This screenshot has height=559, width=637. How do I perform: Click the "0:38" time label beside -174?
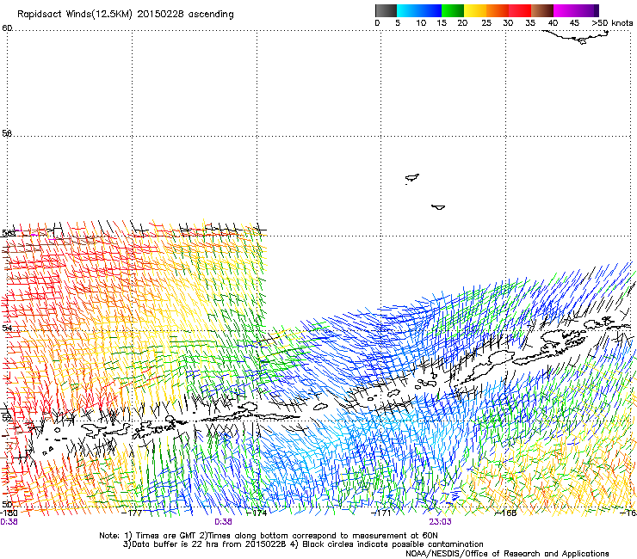[224, 522]
